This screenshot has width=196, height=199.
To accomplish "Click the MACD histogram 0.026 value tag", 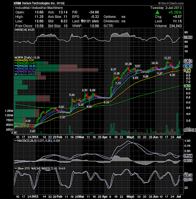I will pyautogui.click(x=188, y=161).
